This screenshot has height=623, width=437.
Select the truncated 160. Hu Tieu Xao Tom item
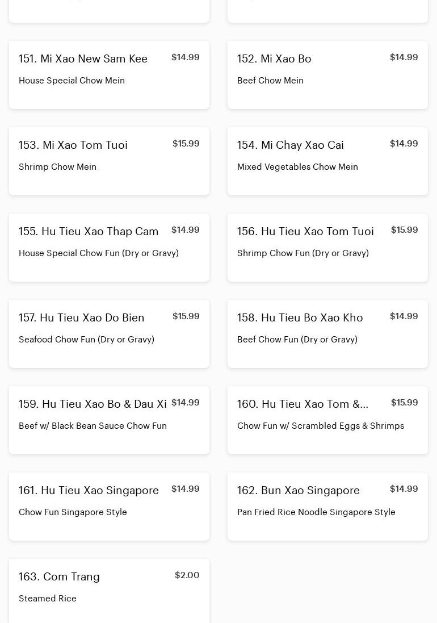click(x=327, y=420)
